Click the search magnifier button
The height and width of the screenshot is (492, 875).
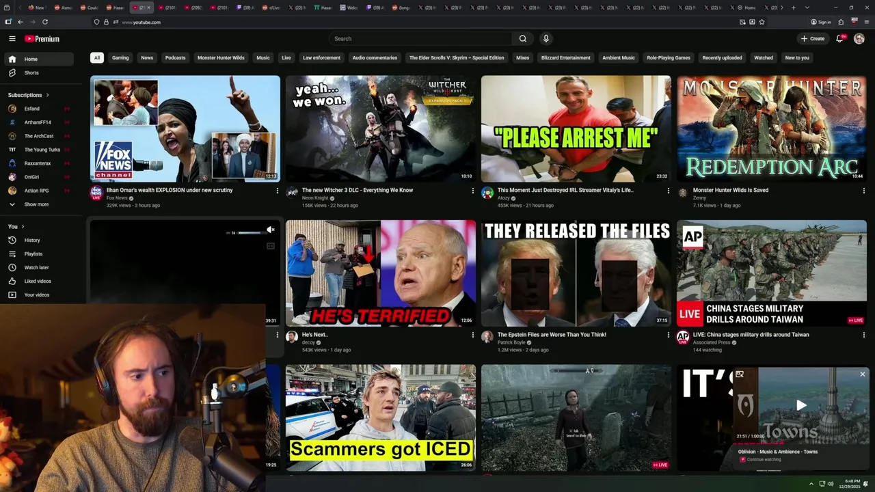pyautogui.click(x=523, y=39)
